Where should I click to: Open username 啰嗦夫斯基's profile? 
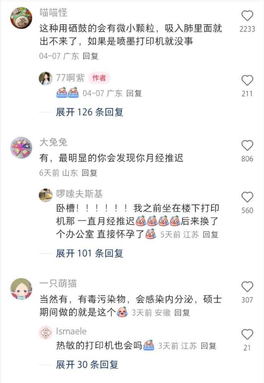80,194
